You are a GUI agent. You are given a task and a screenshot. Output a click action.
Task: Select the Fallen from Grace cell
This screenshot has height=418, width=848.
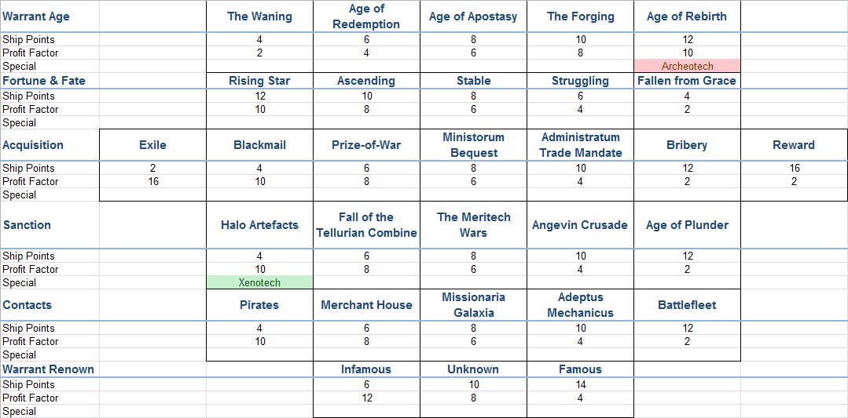point(687,81)
